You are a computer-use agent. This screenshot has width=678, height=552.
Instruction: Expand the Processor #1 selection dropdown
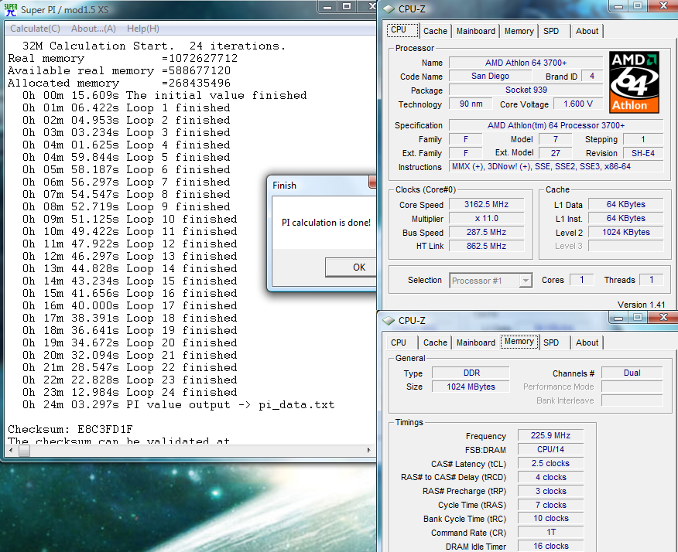526,281
